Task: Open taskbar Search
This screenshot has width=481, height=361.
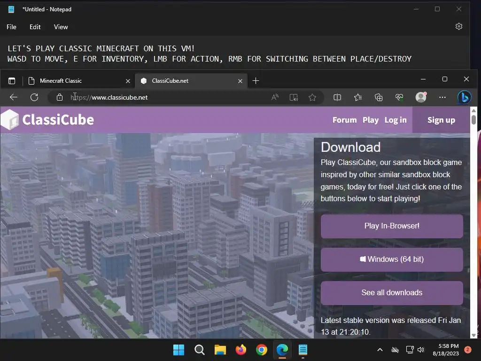Action: click(x=199, y=350)
